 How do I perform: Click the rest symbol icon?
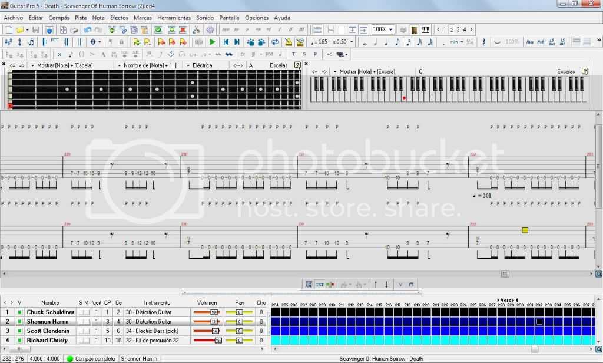tap(484, 42)
